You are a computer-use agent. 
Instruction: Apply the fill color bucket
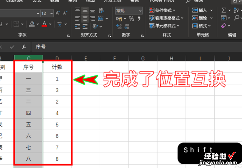[x=32, y=24]
